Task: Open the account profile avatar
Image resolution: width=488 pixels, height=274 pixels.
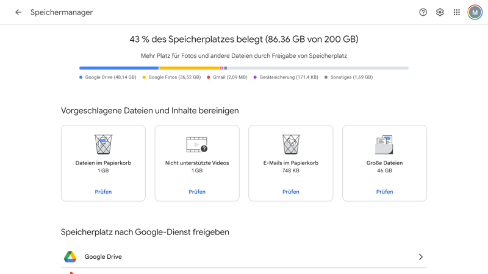Action: tap(475, 12)
